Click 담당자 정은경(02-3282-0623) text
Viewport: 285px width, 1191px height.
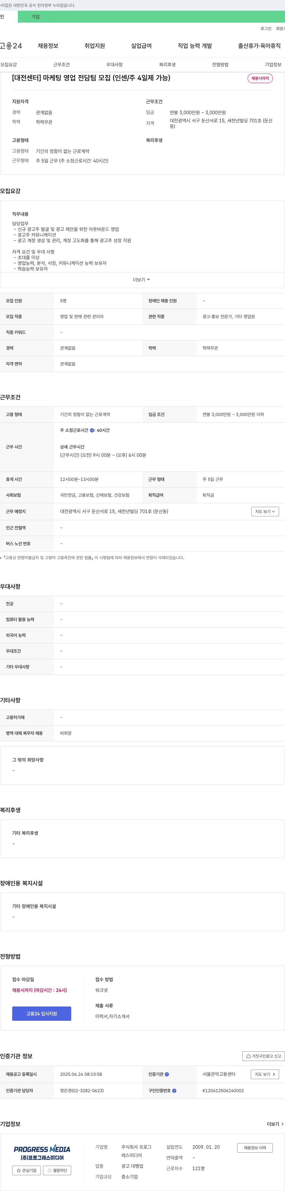tap(82, 1090)
